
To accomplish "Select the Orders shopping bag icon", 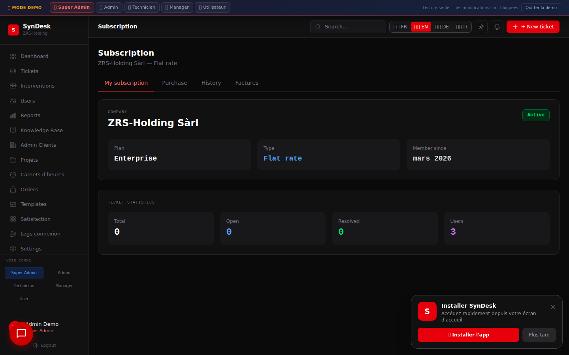I will tap(13, 189).
